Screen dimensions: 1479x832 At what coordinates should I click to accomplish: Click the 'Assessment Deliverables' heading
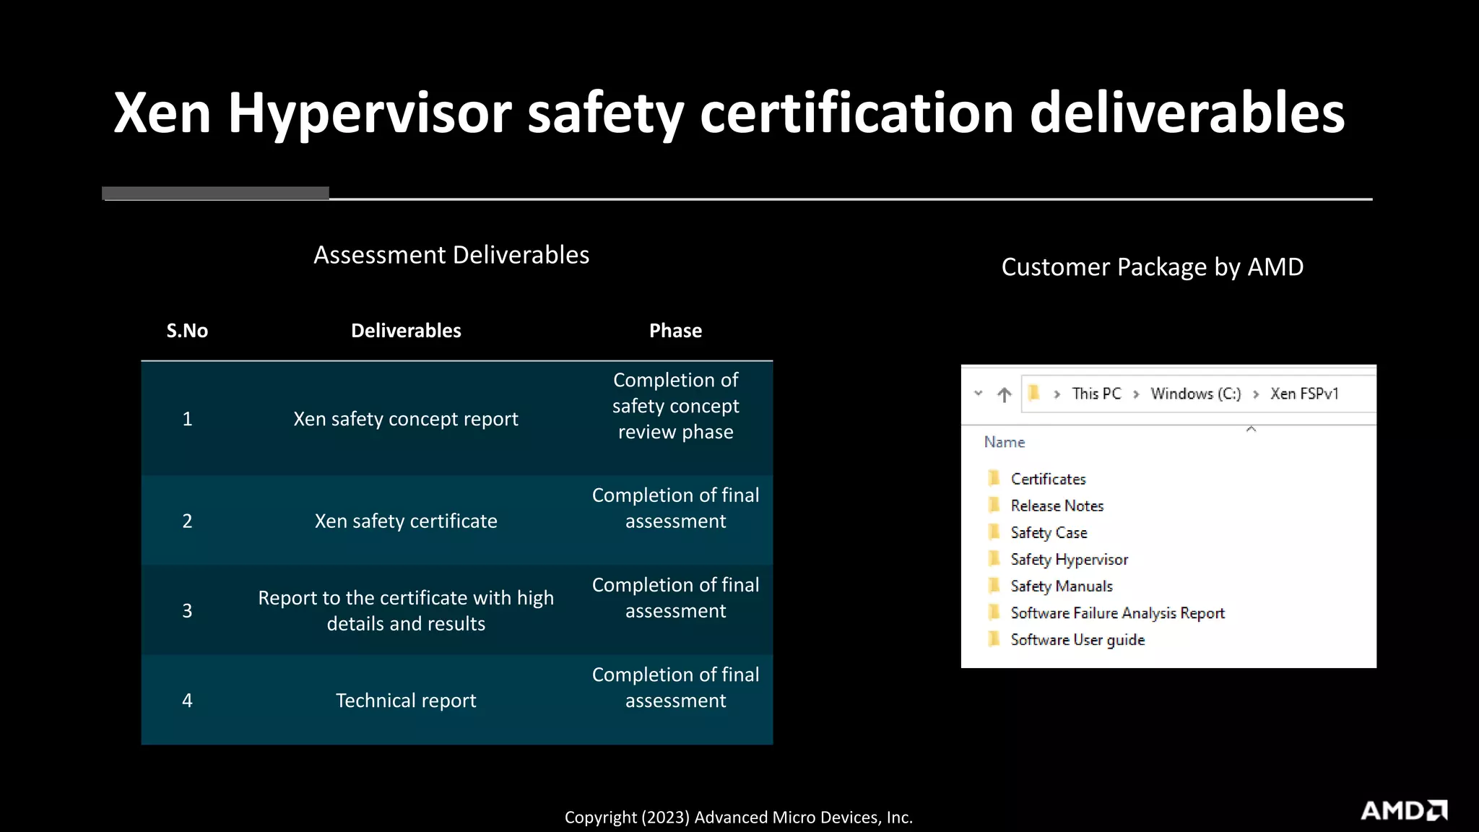tap(451, 255)
